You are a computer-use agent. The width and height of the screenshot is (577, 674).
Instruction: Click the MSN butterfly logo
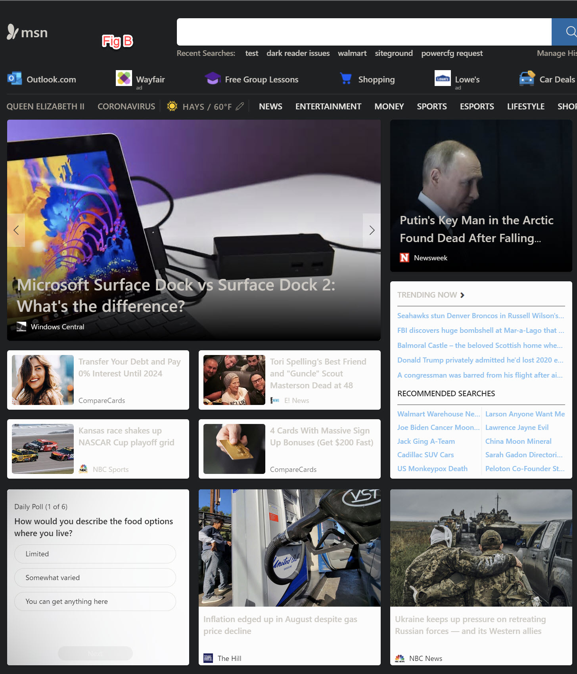(x=13, y=32)
